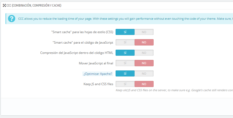The image size is (233, 118).
Task: Click the CCC panel header icon
Action: pos(4,6)
